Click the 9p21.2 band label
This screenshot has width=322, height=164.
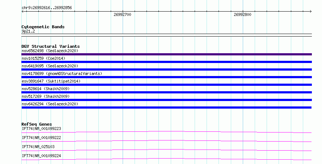(x=28, y=31)
